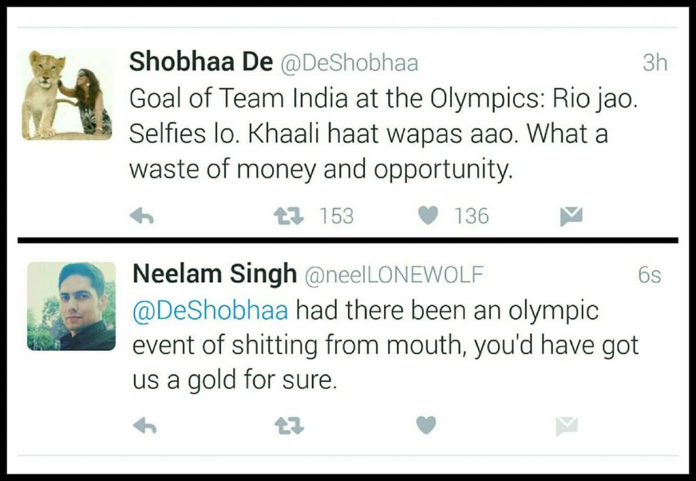Visit the @DeShobhaa handle in tweet header
The height and width of the screenshot is (481, 696).
(x=349, y=63)
